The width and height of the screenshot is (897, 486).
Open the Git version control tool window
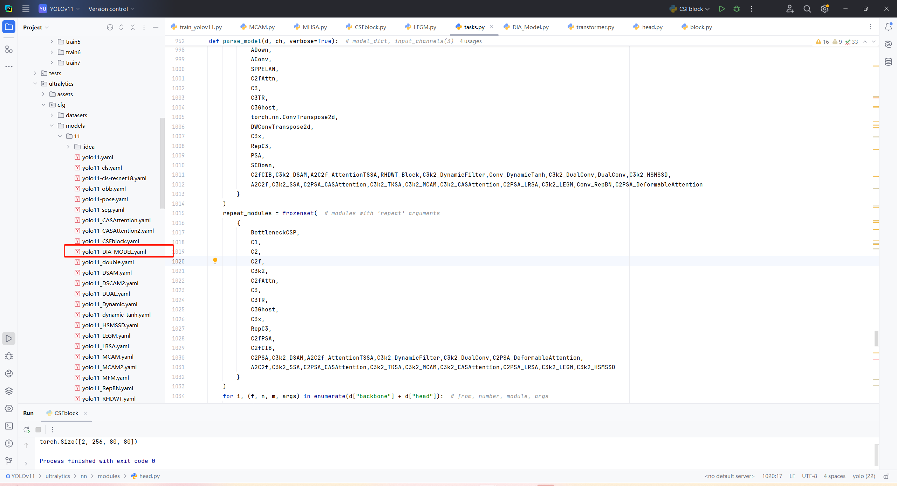pos(9,461)
